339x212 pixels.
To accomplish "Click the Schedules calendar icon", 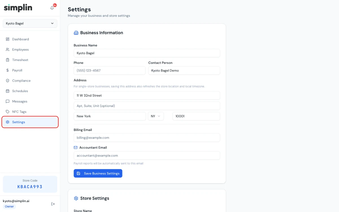I will click(8, 91).
